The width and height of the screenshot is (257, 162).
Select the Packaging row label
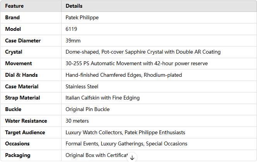point(18,155)
